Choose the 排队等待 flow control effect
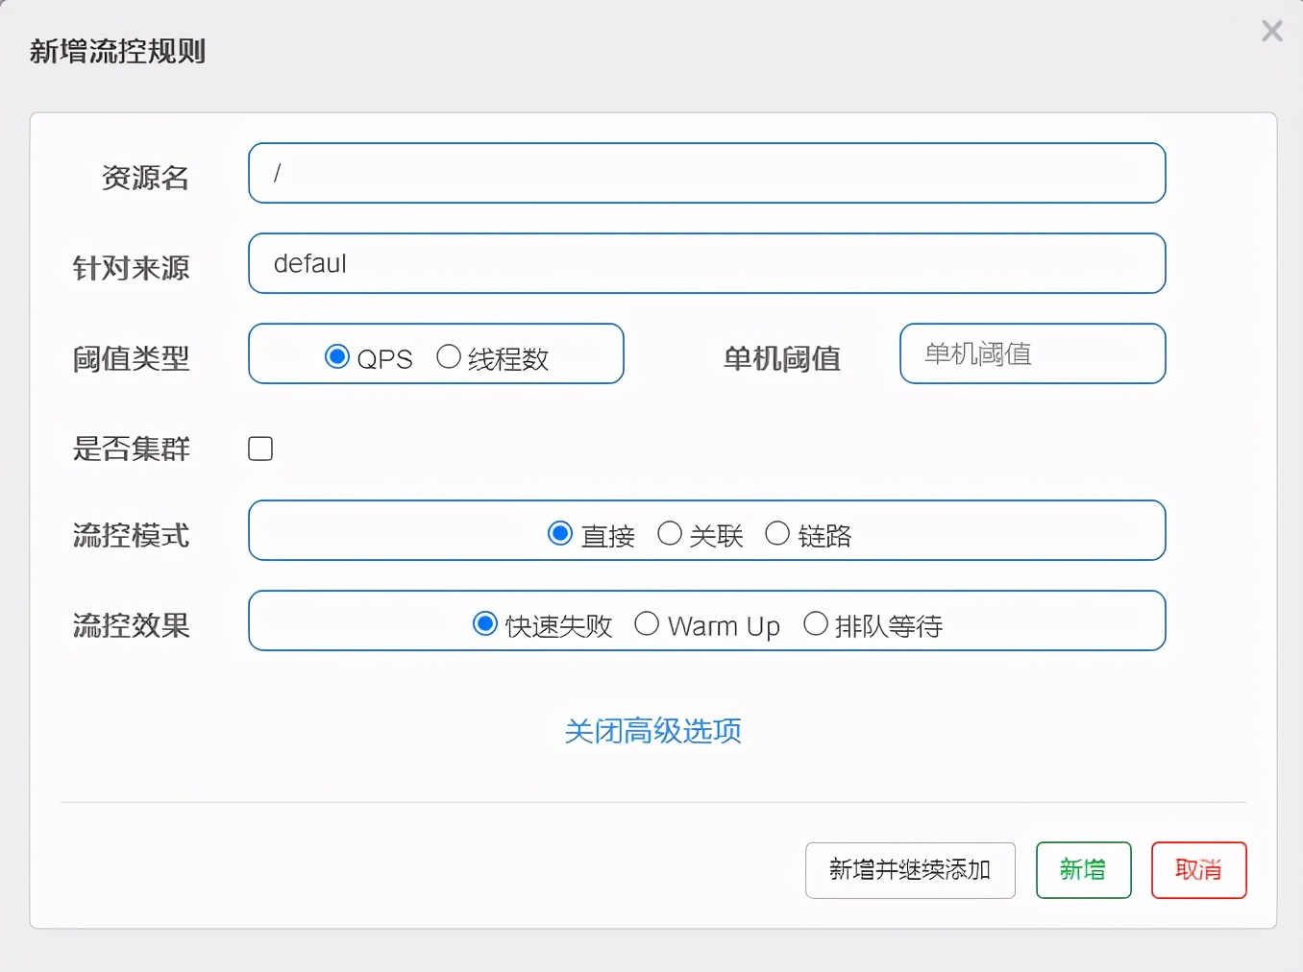1303x972 pixels. 816,623
